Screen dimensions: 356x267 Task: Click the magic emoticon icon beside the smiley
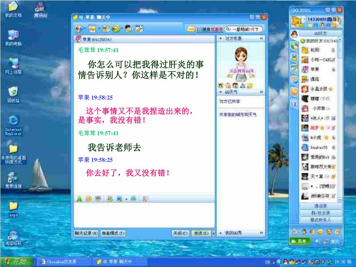(98, 199)
